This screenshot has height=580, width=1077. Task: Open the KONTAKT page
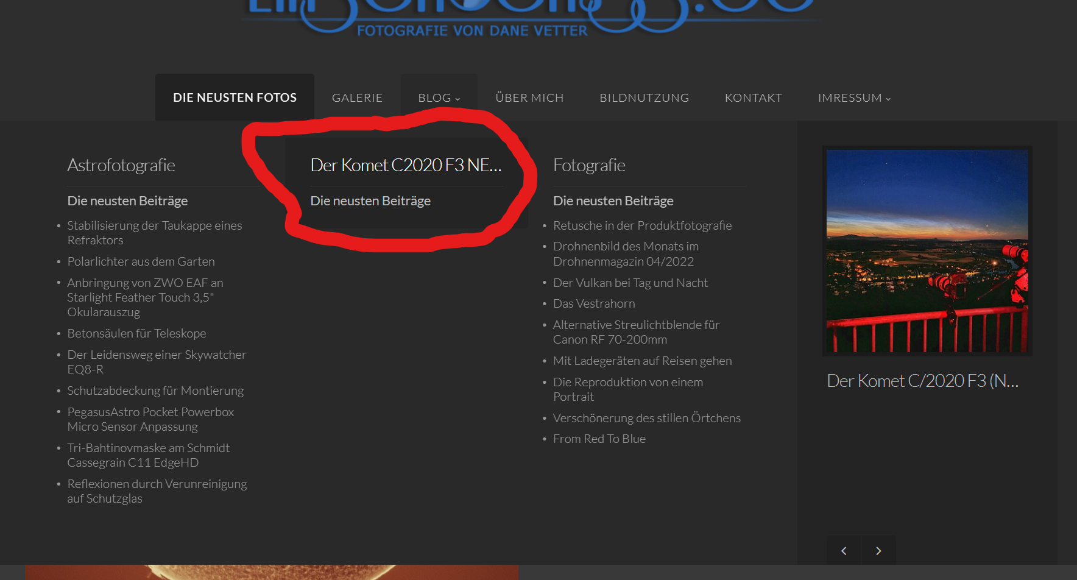(753, 97)
